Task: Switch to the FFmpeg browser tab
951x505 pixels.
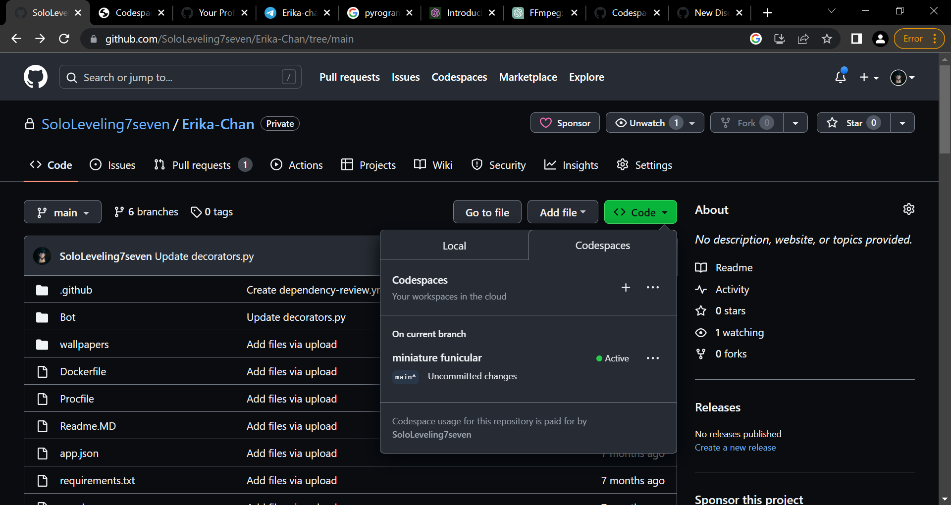Action: coord(545,13)
